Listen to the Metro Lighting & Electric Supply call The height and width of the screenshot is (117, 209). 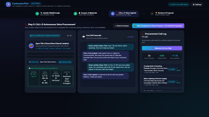point(172,82)
